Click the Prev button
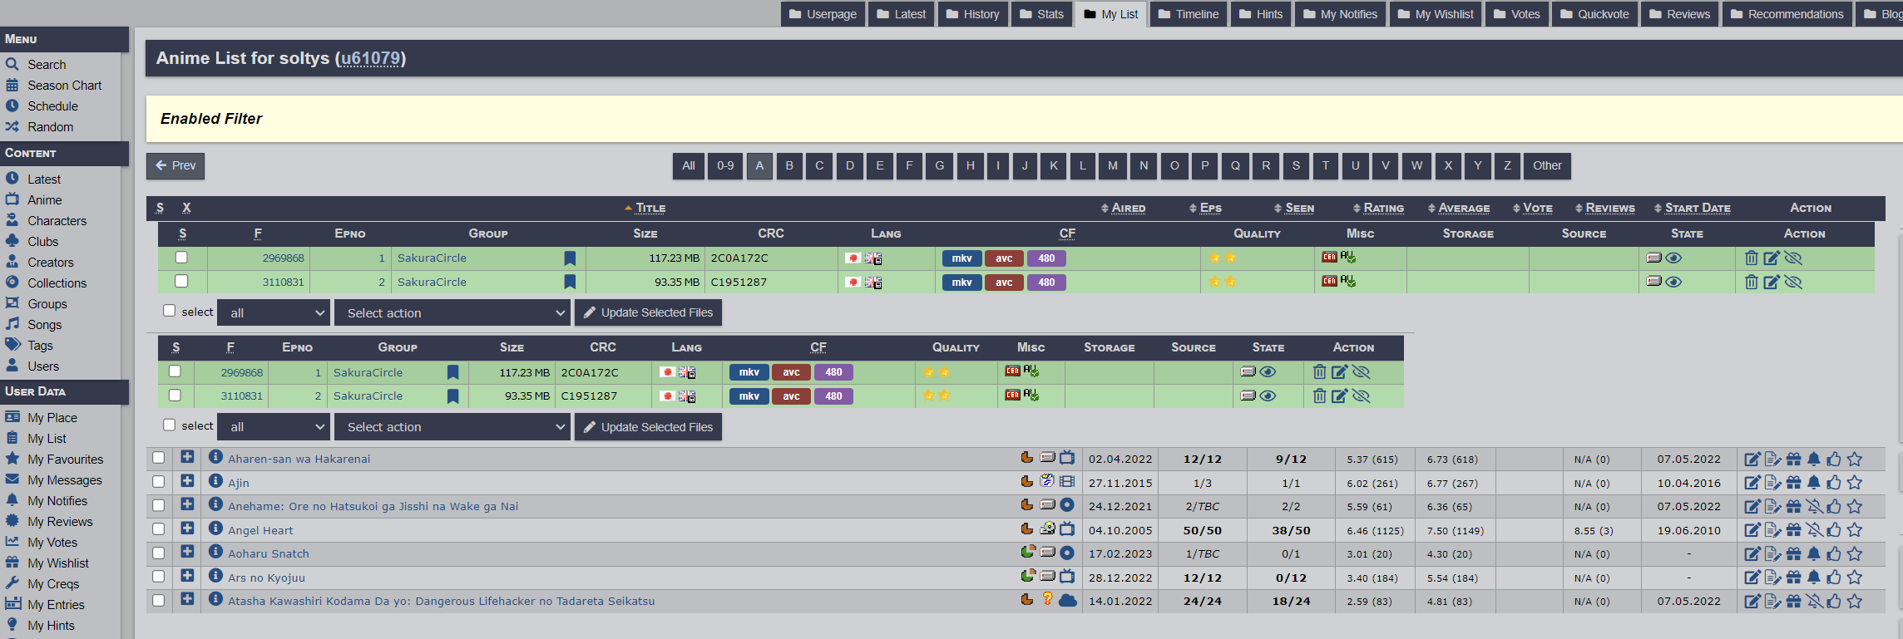Screen dimensions: 1903x639 pos(175,165)
